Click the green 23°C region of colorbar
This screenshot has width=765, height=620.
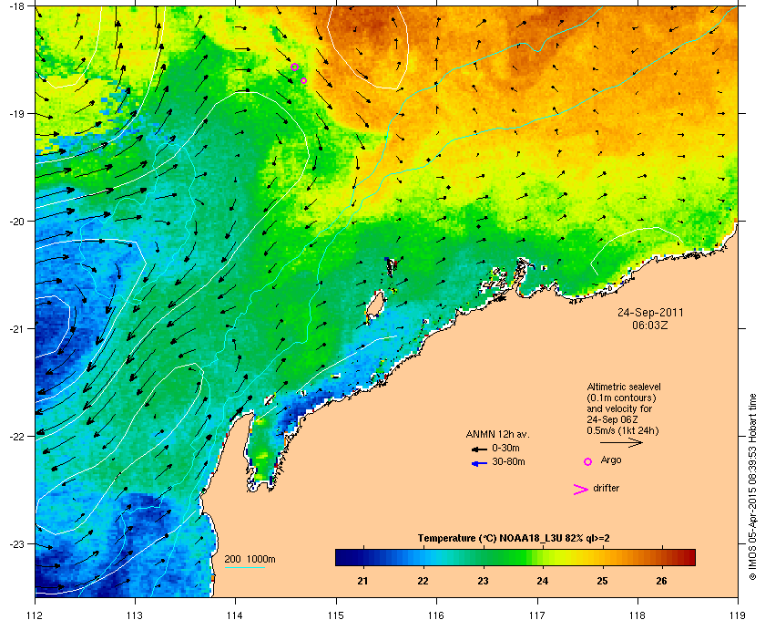point(483,557)
